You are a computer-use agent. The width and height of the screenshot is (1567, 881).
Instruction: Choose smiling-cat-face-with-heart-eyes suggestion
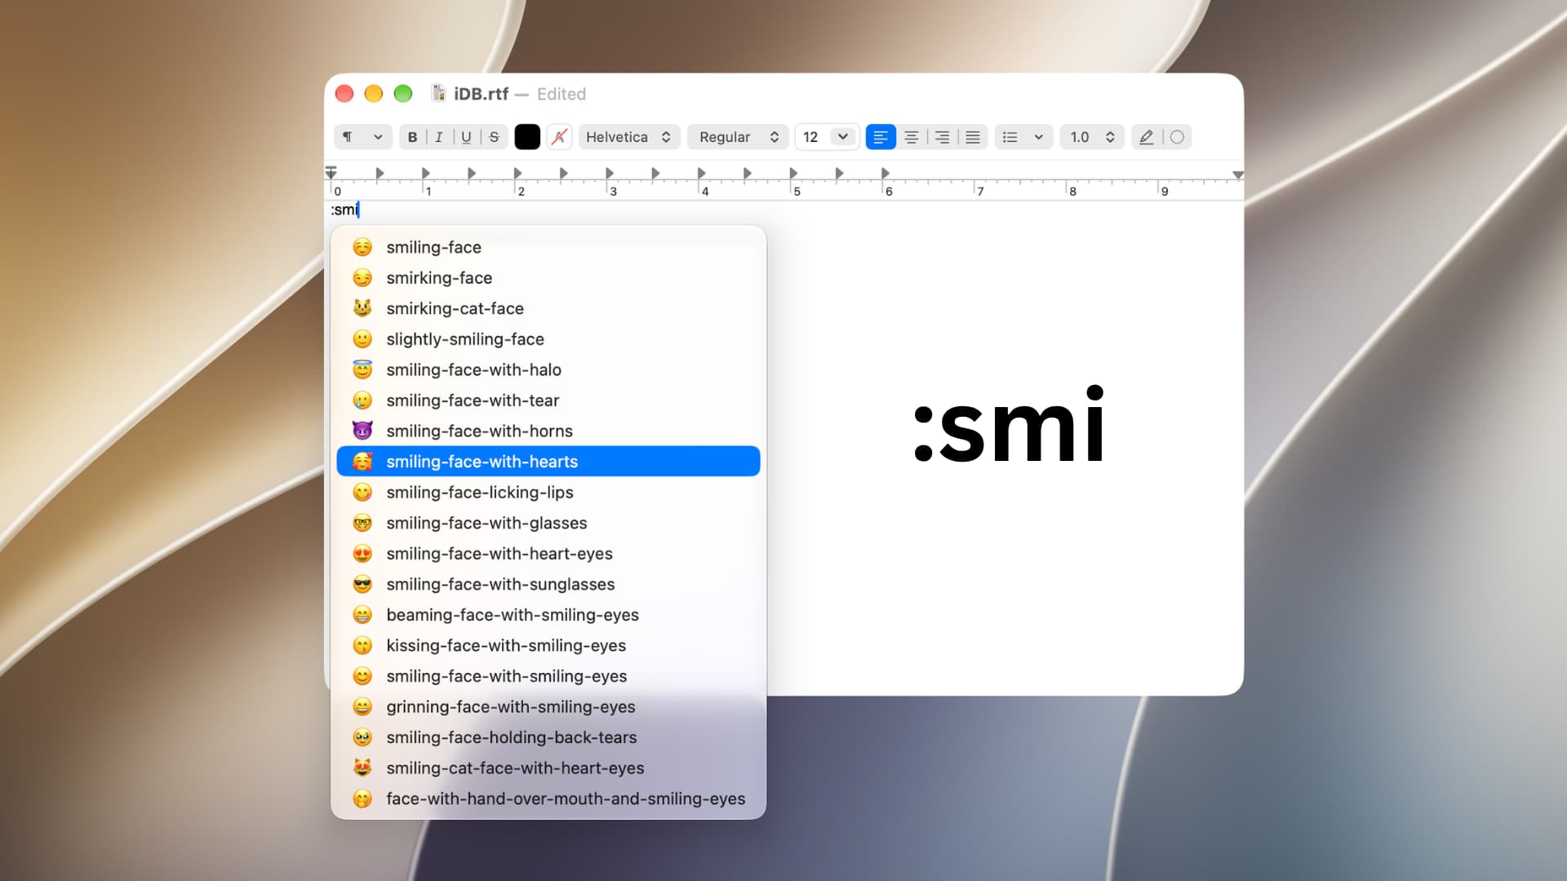[548, 768]
